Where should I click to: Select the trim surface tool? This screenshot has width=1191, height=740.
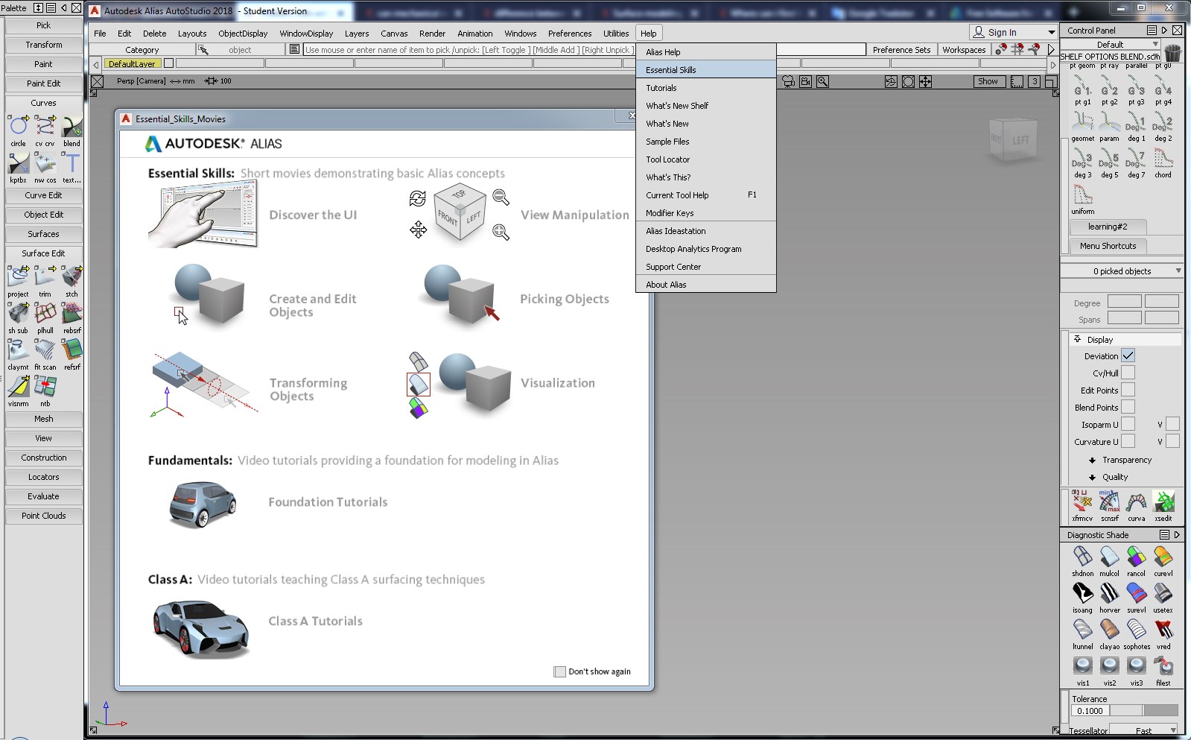pos(45,276)
